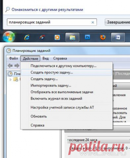Expand the scheduler library tree node
The height and width of the screenshot is (158, 130).
click(10, 80)
